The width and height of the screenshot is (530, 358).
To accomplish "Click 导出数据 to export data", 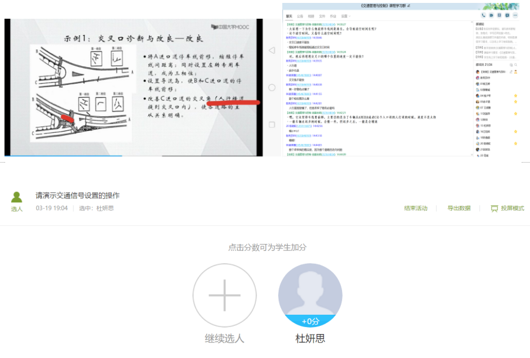I will pos(459,208).
